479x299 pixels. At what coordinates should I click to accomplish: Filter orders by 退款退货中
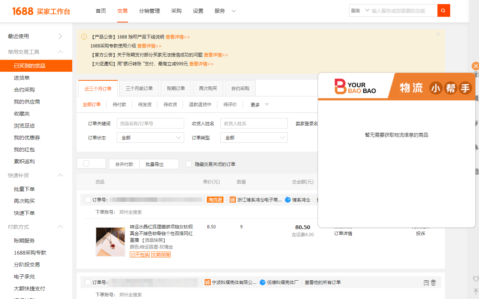200,105
